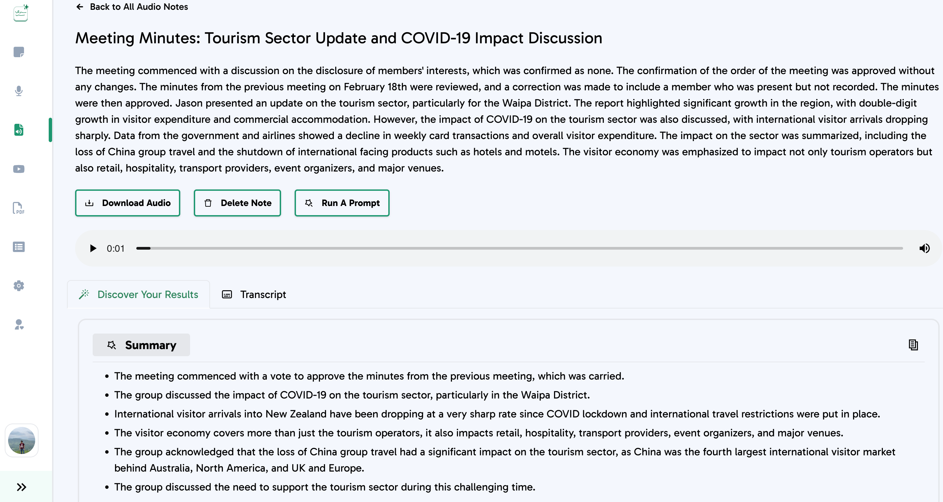
Task: Open the PDF document icon
Action: coord(19,208)
